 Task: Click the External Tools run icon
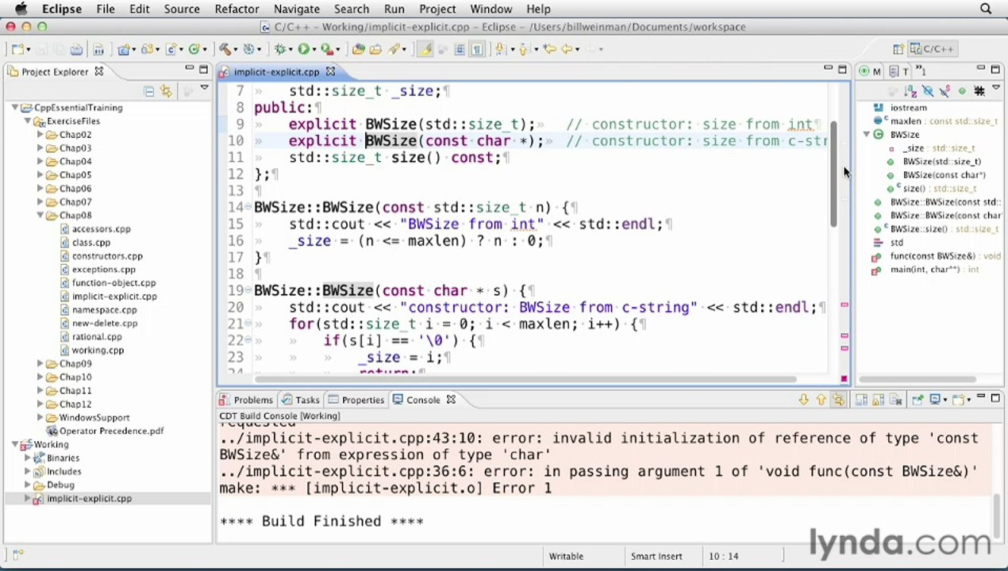point(327,49)
